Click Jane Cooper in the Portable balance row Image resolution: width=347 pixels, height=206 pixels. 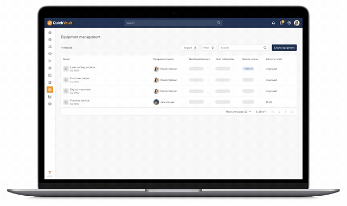[168, 102]
